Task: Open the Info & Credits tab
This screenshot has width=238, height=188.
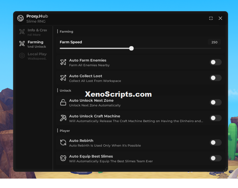Action: (33, 32)
